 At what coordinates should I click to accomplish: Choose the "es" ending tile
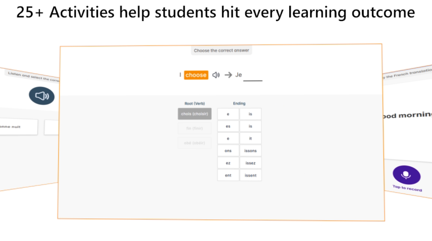click(x=228, y=126)
